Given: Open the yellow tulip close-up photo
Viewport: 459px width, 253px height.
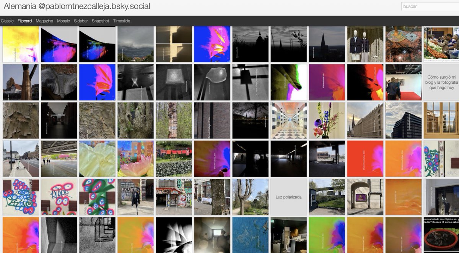Looking at the screenshot, I should (98, 159).
